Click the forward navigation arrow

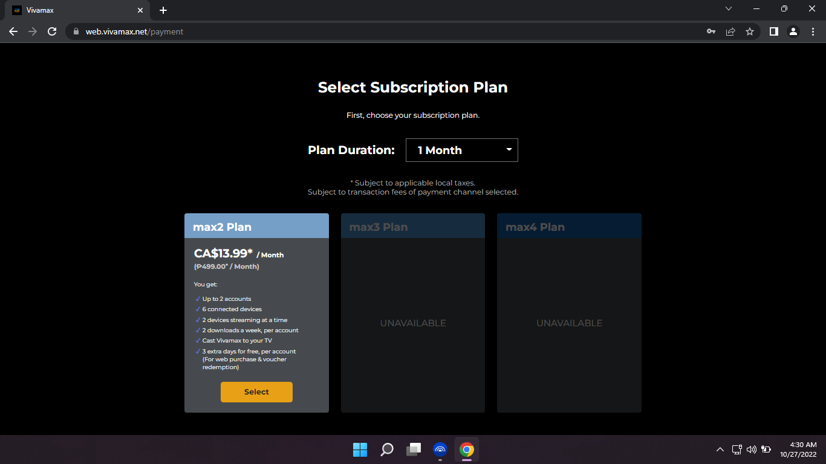click(x=33, y=31)
